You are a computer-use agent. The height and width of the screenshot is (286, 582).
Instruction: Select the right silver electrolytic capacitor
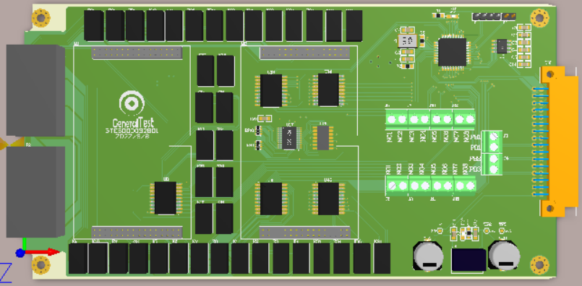pos(504,256)
